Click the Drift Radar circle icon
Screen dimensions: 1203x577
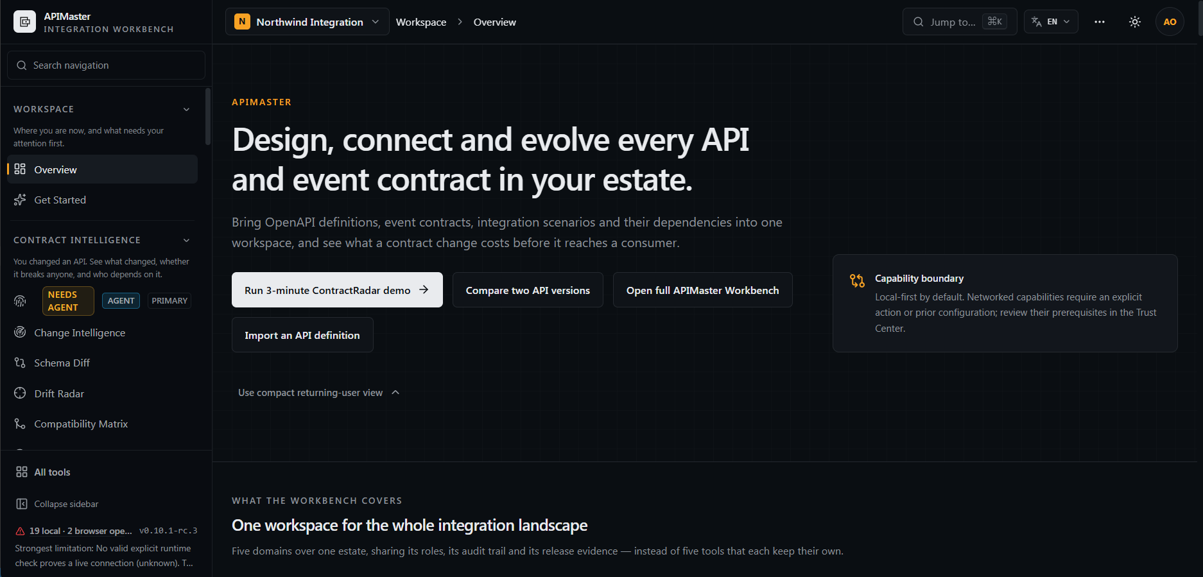point(20,393)
